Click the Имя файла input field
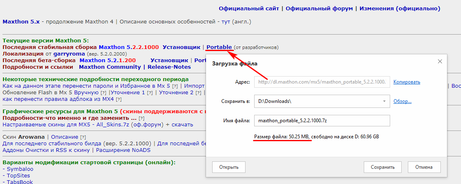Image resolution: width=461 pixels, height=184 pixels. point(322,120)
